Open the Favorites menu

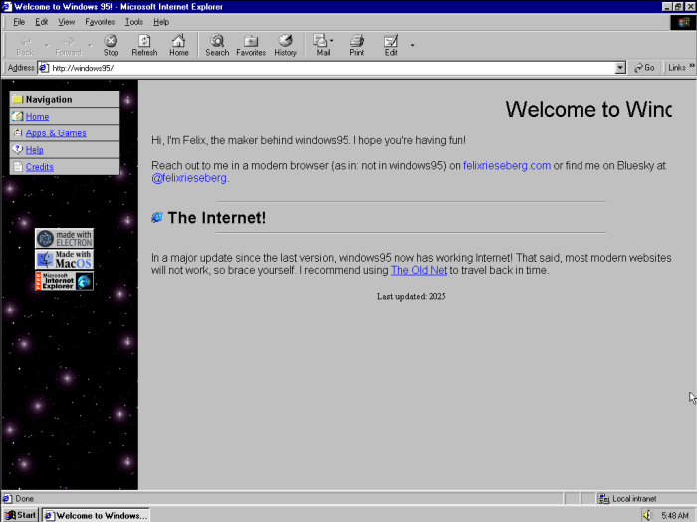(x=100, y=22)
